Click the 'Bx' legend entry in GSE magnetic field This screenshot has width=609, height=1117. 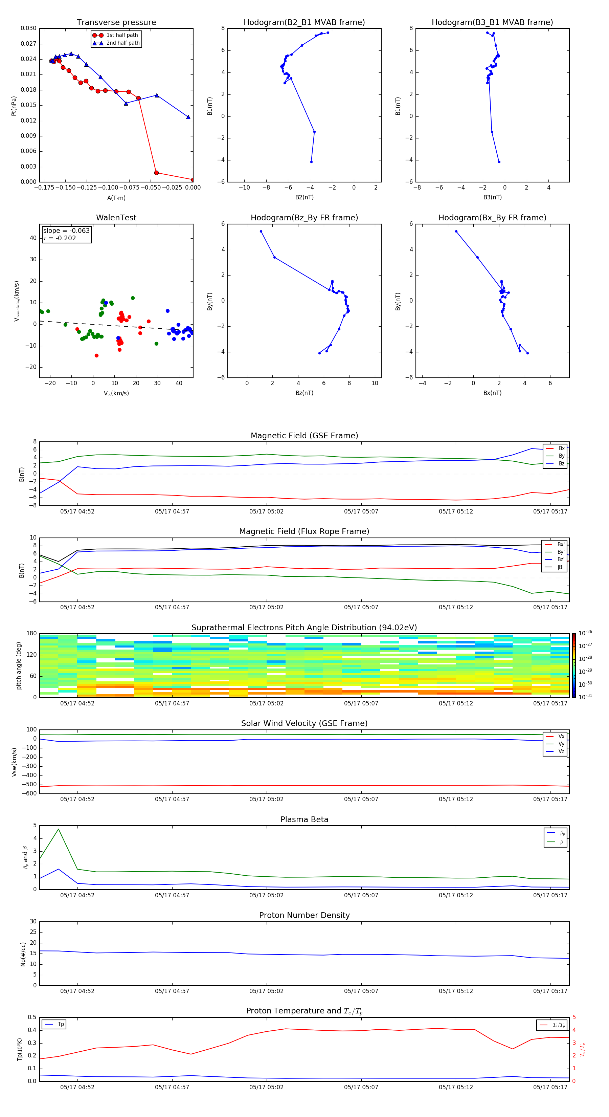point(555,448)
